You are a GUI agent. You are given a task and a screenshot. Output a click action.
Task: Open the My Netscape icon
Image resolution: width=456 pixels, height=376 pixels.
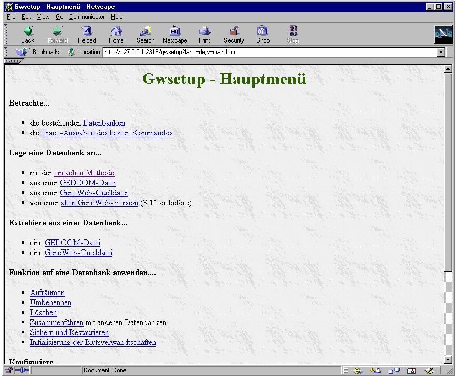(175, 31)
